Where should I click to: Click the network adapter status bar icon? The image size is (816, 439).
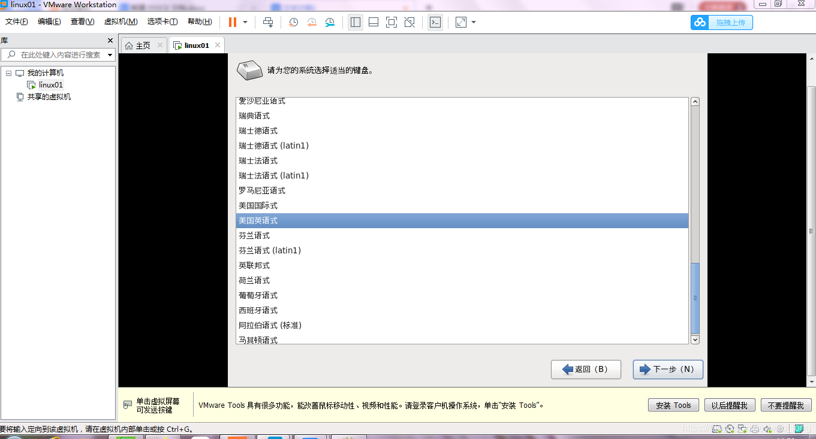click(742, 429)
